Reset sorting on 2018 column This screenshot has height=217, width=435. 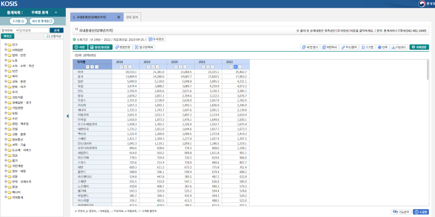tap(130, 67)
